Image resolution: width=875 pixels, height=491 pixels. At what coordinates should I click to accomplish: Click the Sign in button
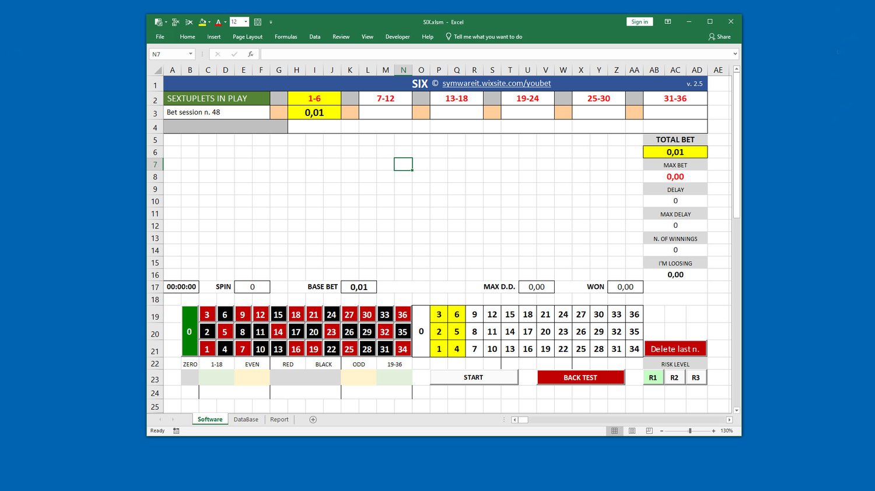coord(639,22)
